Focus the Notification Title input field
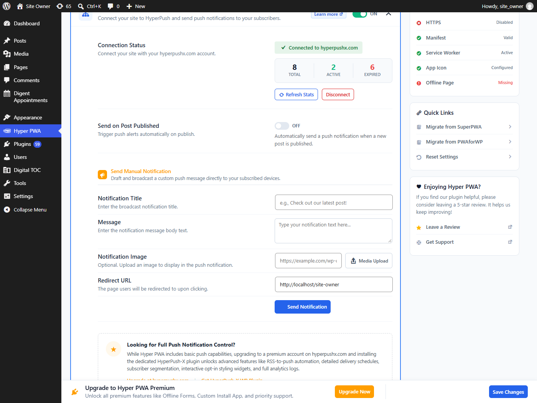This screenshot has height=403, width=537. pos(334,202)
